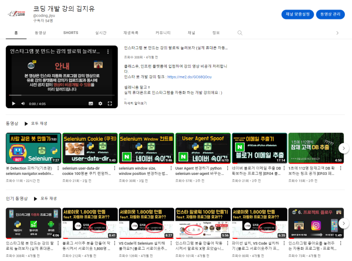Image resolution: width=352 pixels, height=261 pixels.
Task: Show more tabs using right chevron
Action: point(337,33)
